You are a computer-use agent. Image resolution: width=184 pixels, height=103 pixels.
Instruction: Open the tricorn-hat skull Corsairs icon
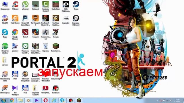click(x=56, y=32)
